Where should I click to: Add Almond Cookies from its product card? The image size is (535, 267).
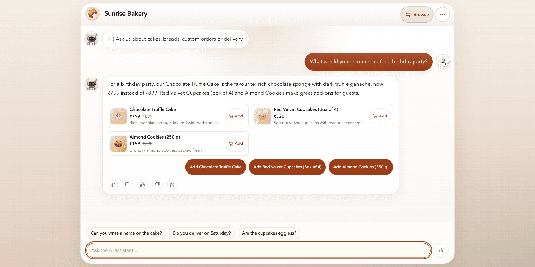(236, 144)
